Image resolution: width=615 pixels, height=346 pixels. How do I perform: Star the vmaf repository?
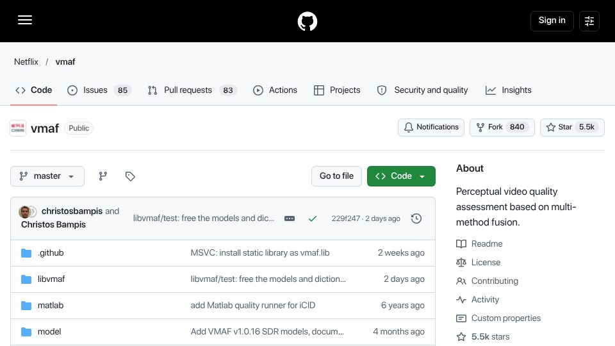click(x=572, y=128)
